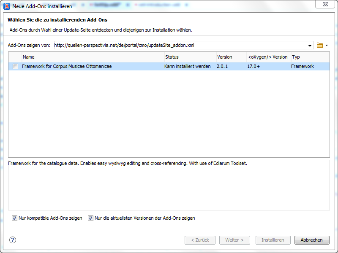The width and height of the screenshot is (338, 253).
Task: Click the help question mark icon
Action: (12, 240)
